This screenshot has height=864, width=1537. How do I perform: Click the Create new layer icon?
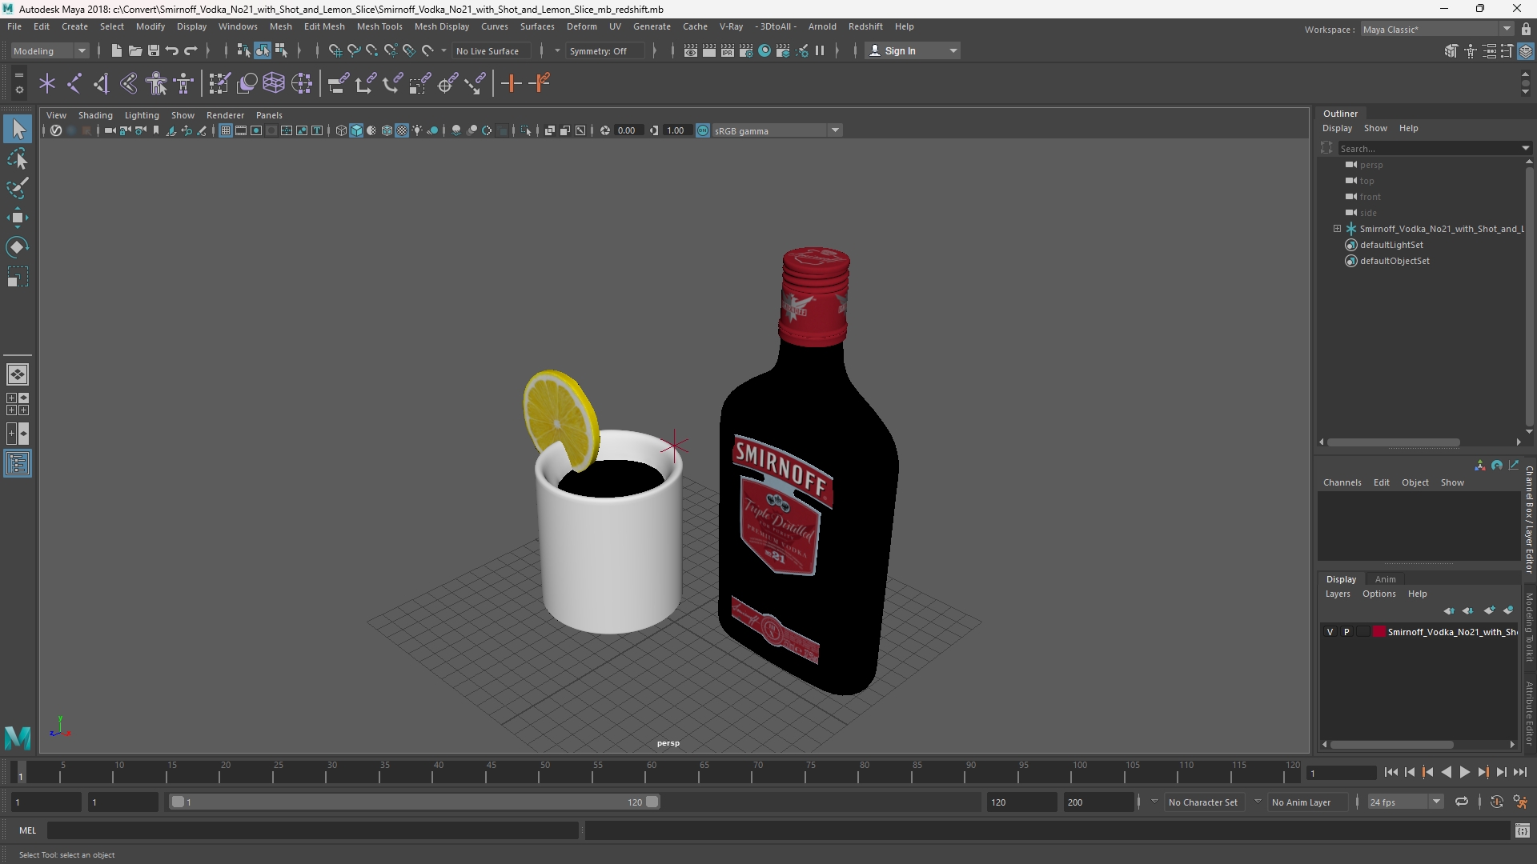point(1489,610)
